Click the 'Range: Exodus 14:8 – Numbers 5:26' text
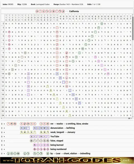The height and width of the screenshot is (164, 134). [x=68, y=4]
